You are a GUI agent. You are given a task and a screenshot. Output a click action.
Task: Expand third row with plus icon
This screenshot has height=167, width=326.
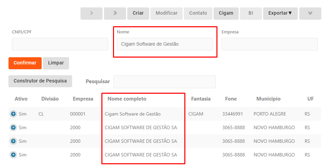click(13, 141)
